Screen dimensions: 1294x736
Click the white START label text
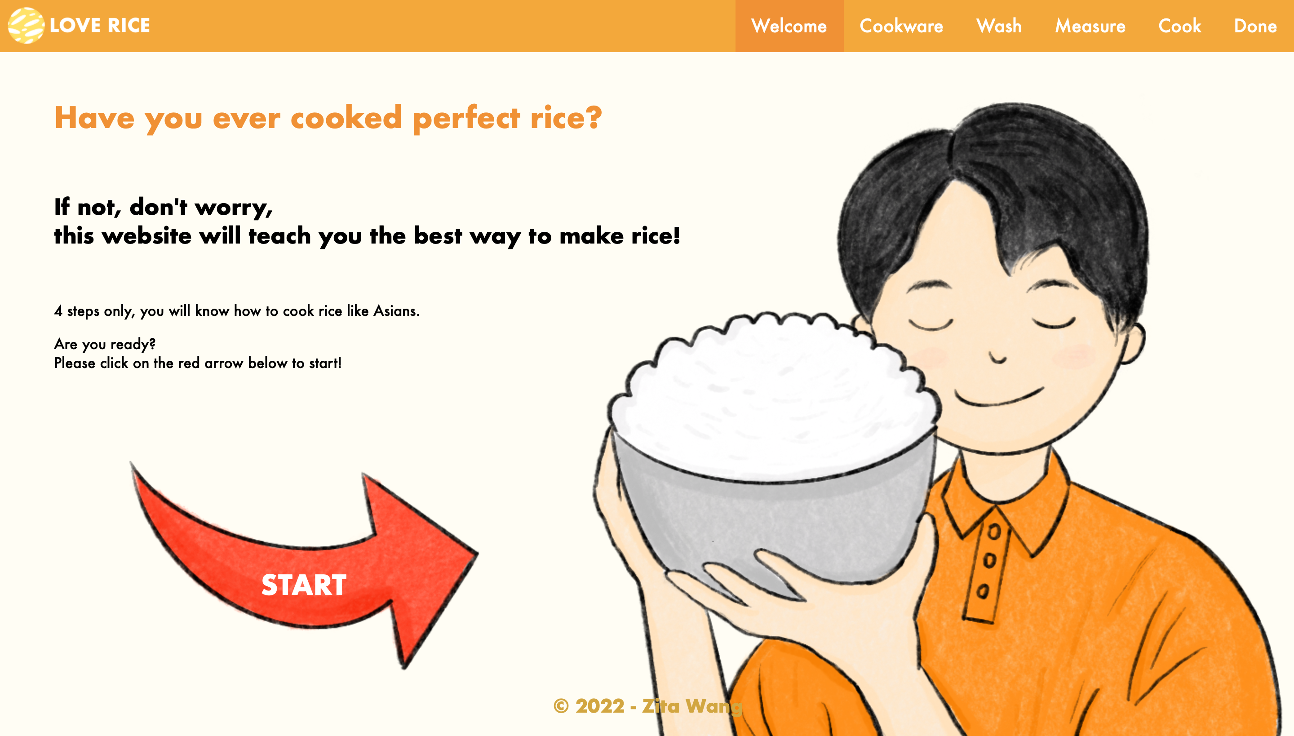point(304,585)
